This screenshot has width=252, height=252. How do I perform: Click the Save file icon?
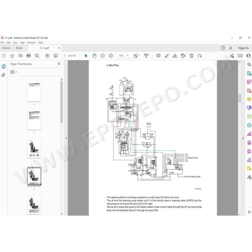click(x=4, y=56)
